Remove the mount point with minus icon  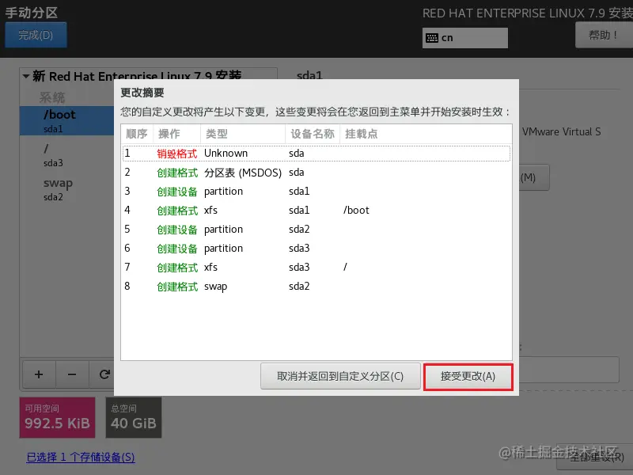pyautogui.click(x=72, y=374)
